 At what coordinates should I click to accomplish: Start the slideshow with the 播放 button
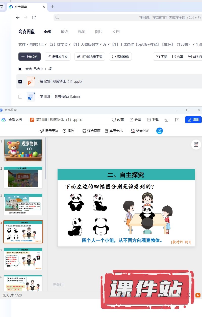(x=68, y=131)
